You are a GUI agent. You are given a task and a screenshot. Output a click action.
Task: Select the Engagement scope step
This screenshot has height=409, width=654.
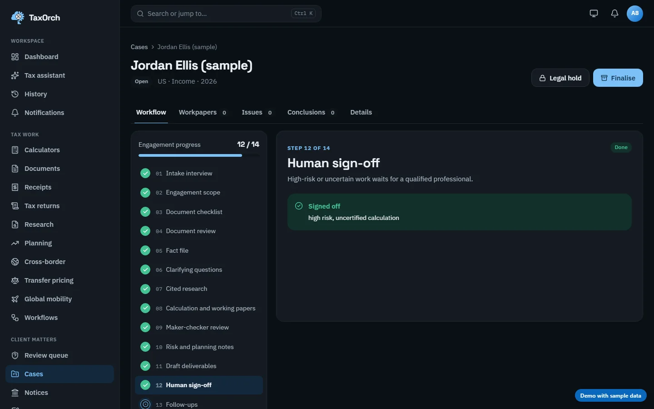click(x=199, y=193)
